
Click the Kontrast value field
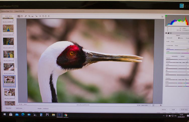tap(187, 61)
